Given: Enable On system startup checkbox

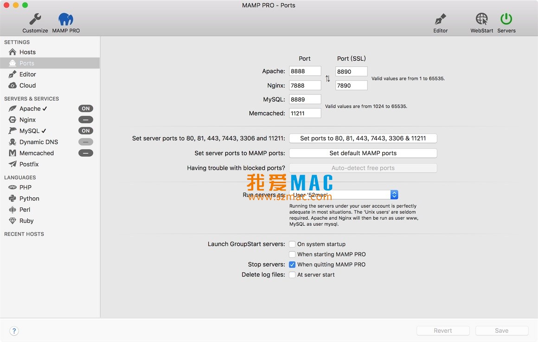Looking at the screenshot, I should [x=292, y=244].
